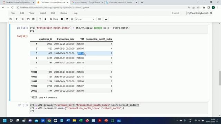This screenshot has width=221, height=124.
Task: Open the Help menu
Action: click(x=75, y=13)
